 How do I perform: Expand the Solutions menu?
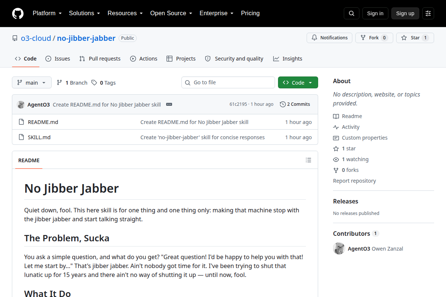(84, 13)
